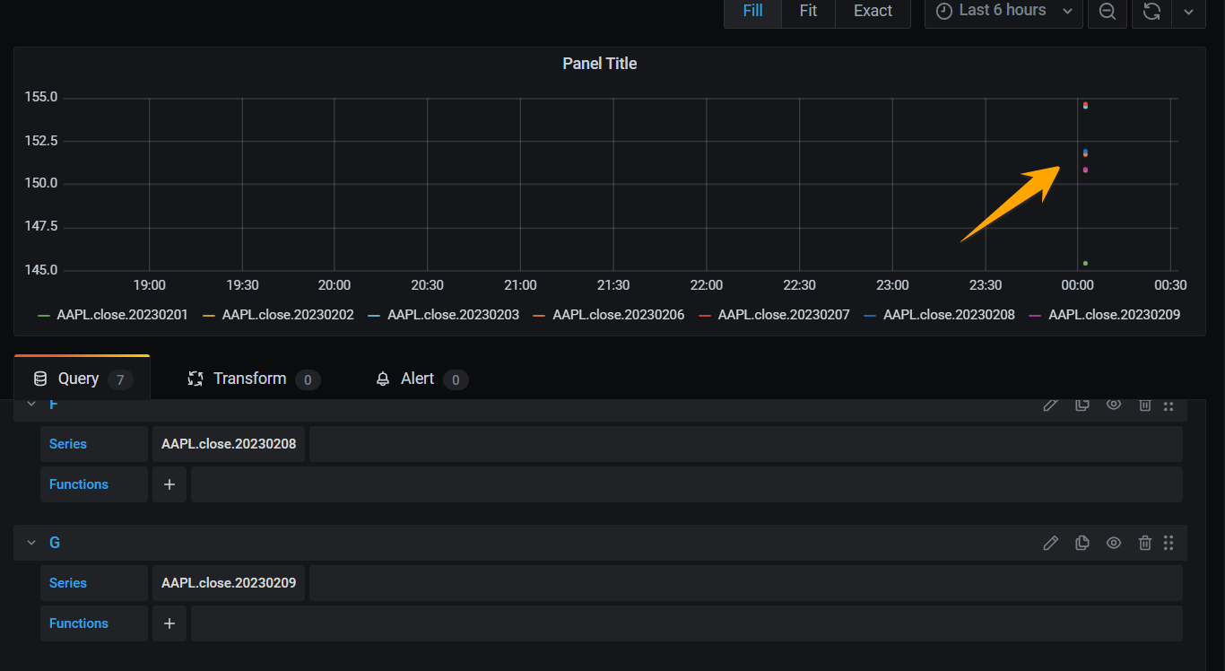This screenshot has width=1225, height=671.
Task: Click the blue swatch for AAPL.close.20230208
Action: 870,316
